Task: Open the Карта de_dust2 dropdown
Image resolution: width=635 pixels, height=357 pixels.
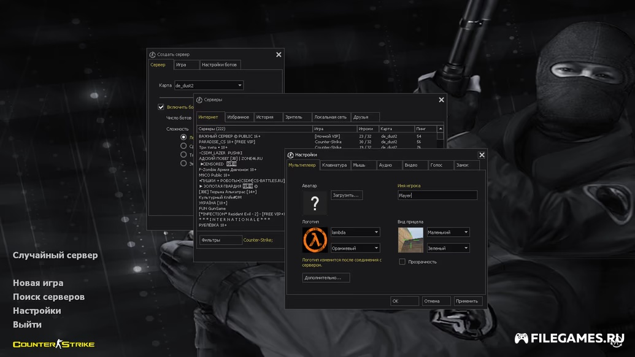Action: coord(209,85)
